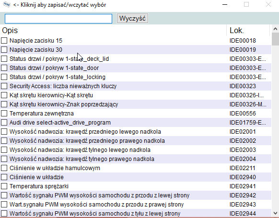Screen dimensions: 279x218
Task: Tick Status drzwi 1-state_door checkbox
Action: (x=4, y=68)
